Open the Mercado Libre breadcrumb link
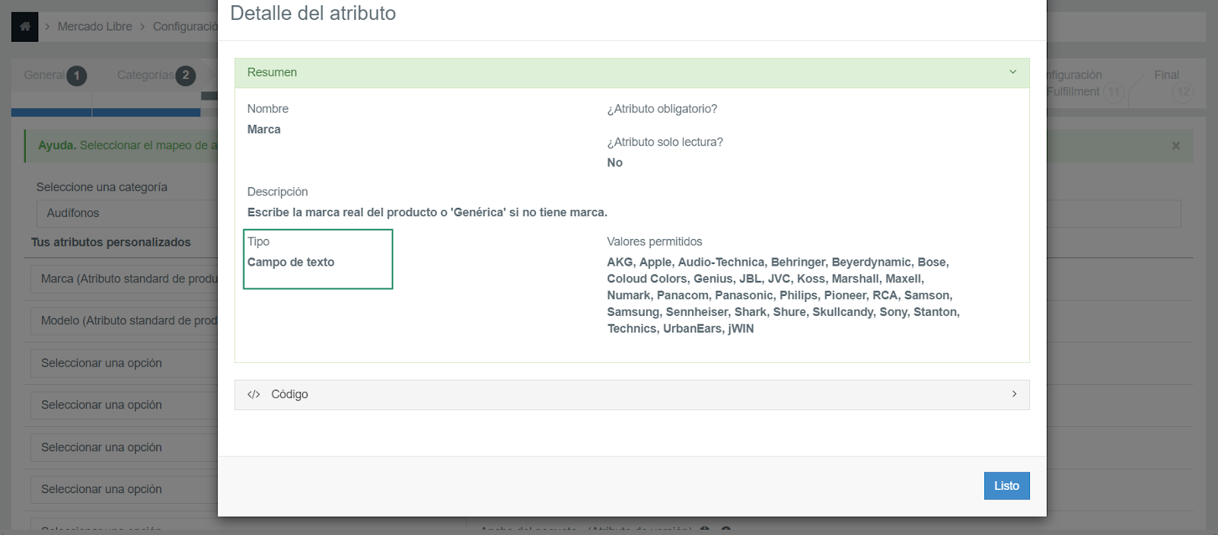 tap(94, 27)
